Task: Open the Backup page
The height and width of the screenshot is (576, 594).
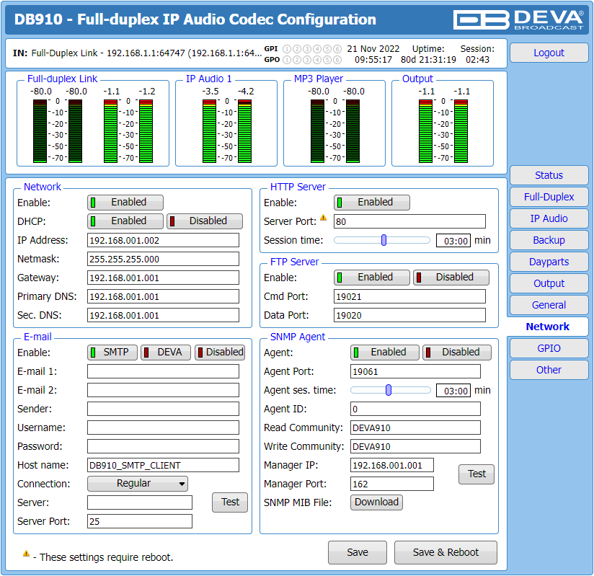Action: tap(549, 240)
